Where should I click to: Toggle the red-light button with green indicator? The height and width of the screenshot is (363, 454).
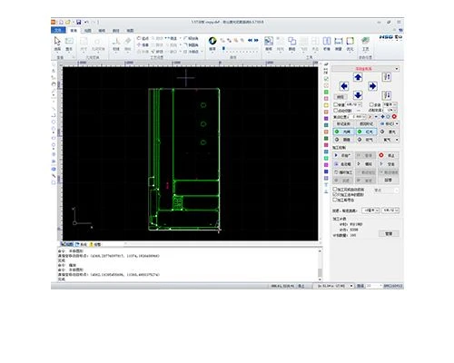tap(366, 132)
